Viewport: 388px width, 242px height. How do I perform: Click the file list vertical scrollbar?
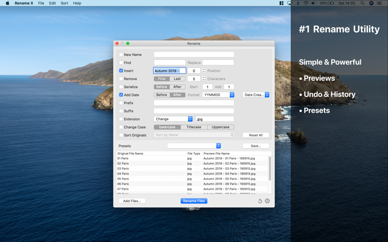(270, 168)
